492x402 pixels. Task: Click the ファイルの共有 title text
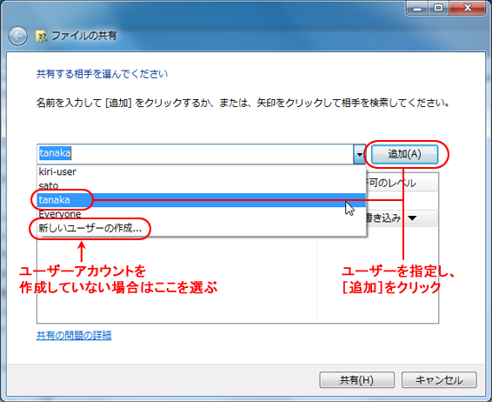(84, 36)
